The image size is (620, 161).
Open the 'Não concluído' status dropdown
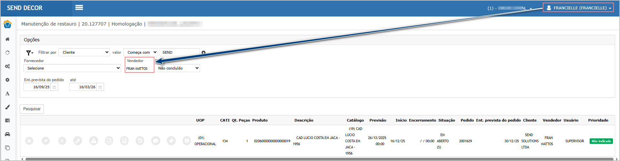177,68
